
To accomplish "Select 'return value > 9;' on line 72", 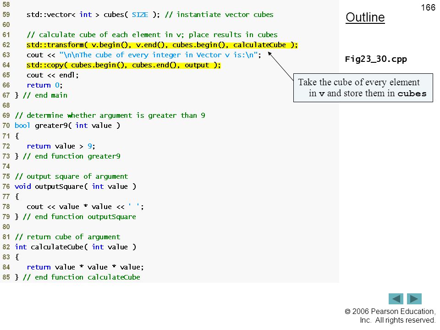I will 61,146.
